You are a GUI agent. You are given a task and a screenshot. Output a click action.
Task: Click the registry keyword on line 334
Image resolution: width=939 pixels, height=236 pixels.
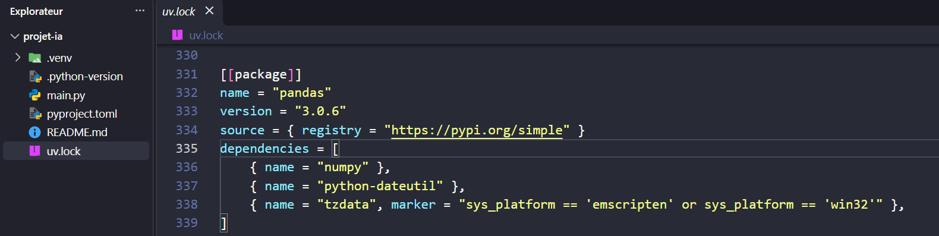(x=331, y=130)
